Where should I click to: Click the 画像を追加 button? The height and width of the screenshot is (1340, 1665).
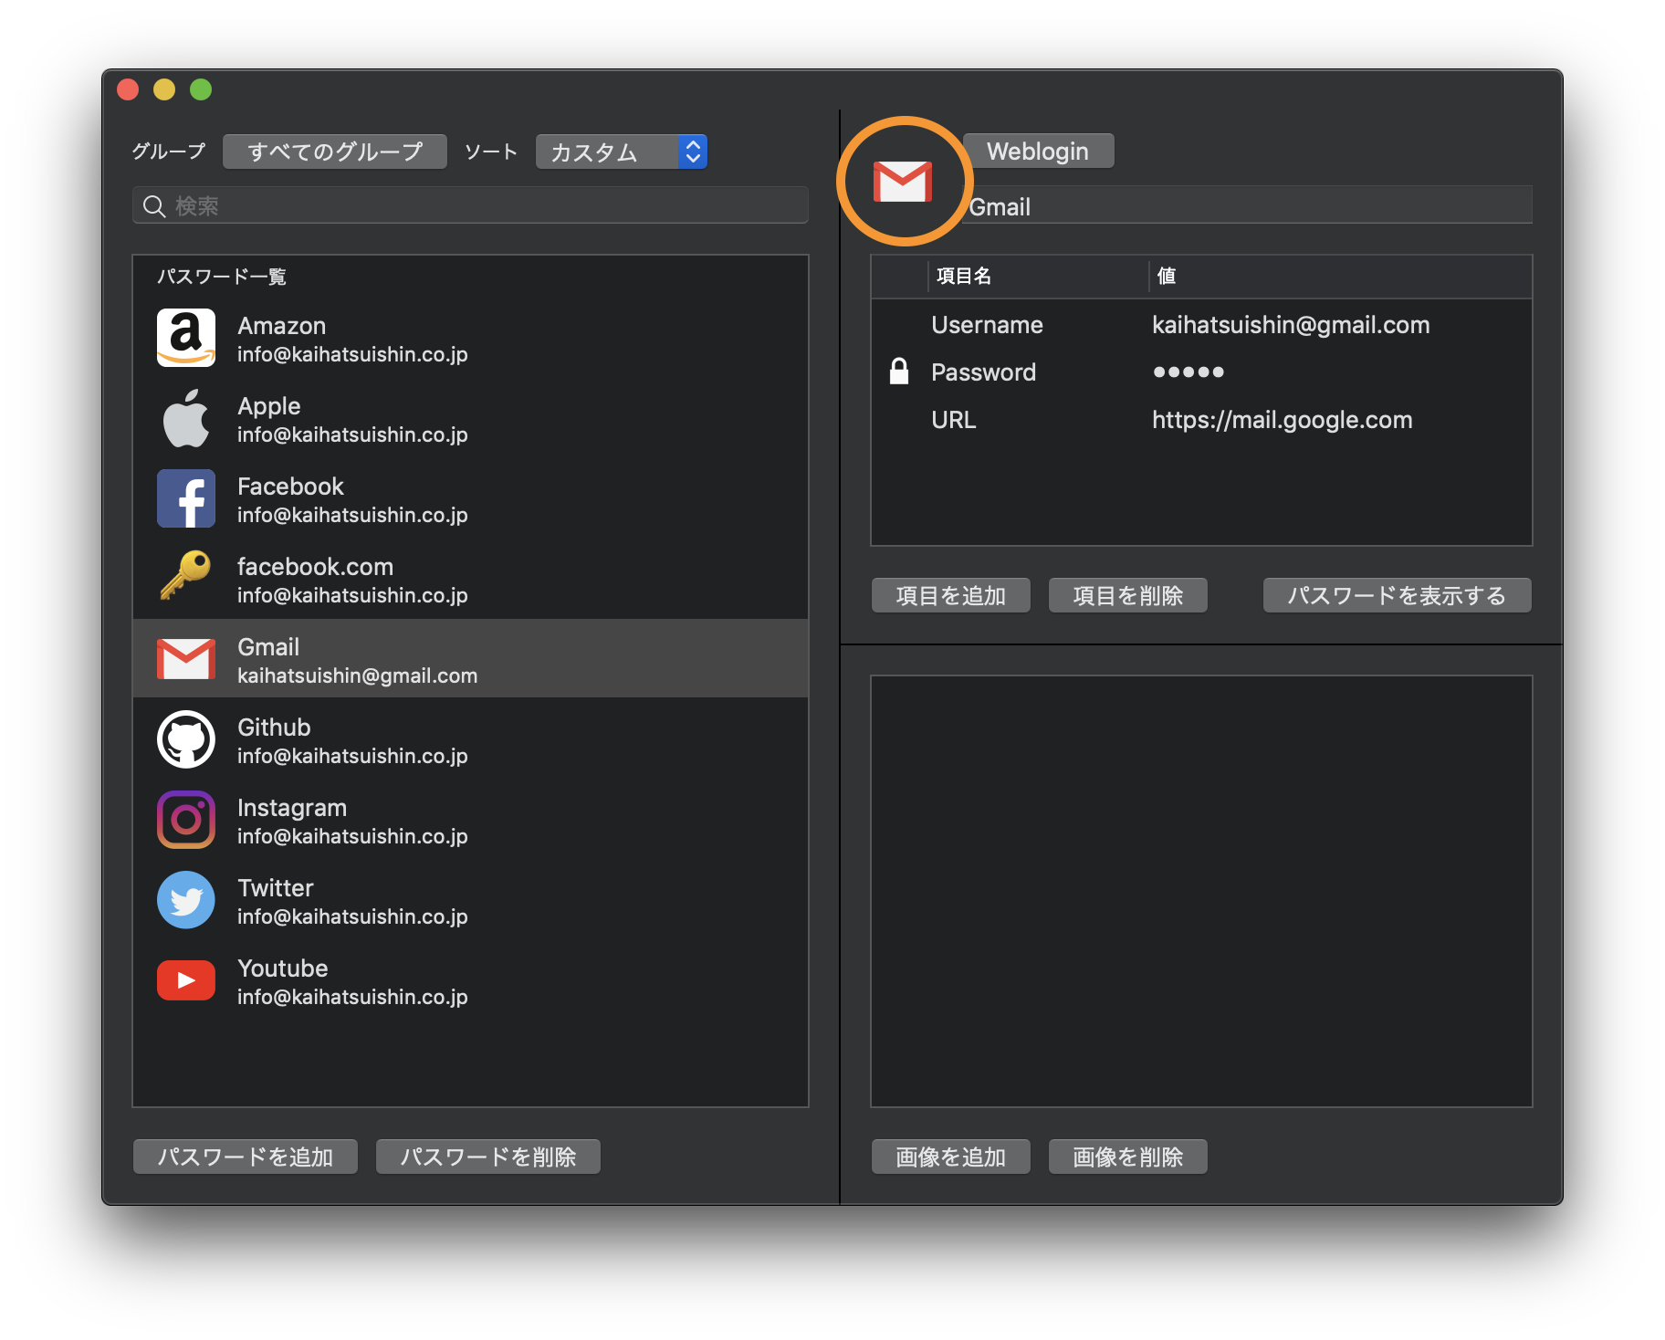(951, 1157)
